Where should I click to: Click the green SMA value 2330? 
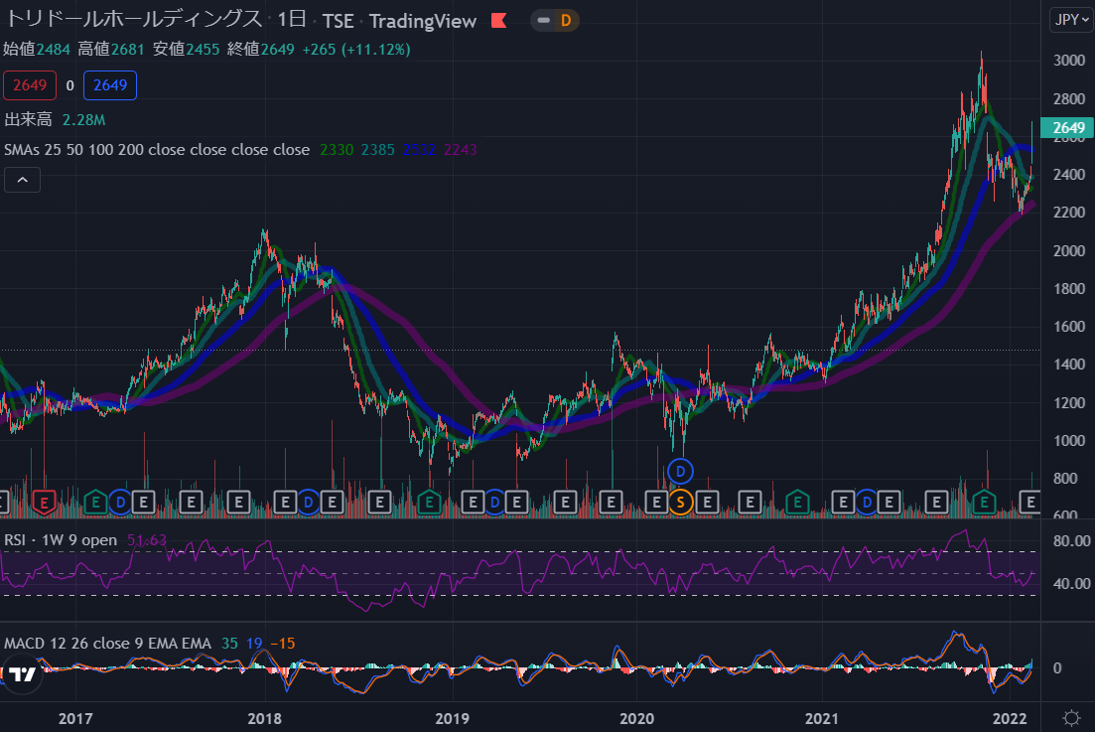point(337,149)
